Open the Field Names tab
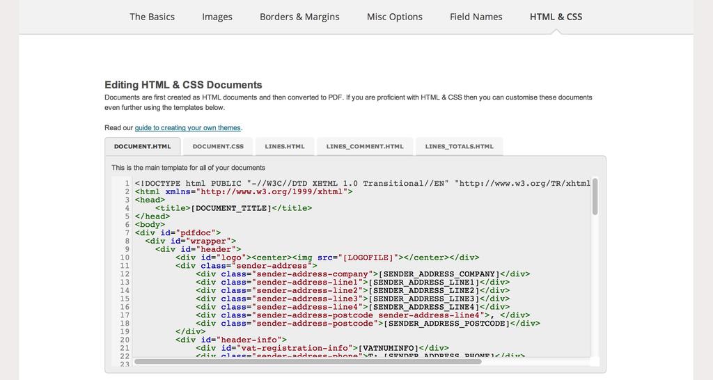Screen dimensions: 713x380 tap(476, 17)
